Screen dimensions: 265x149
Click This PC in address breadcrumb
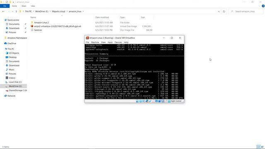point(28,11)
